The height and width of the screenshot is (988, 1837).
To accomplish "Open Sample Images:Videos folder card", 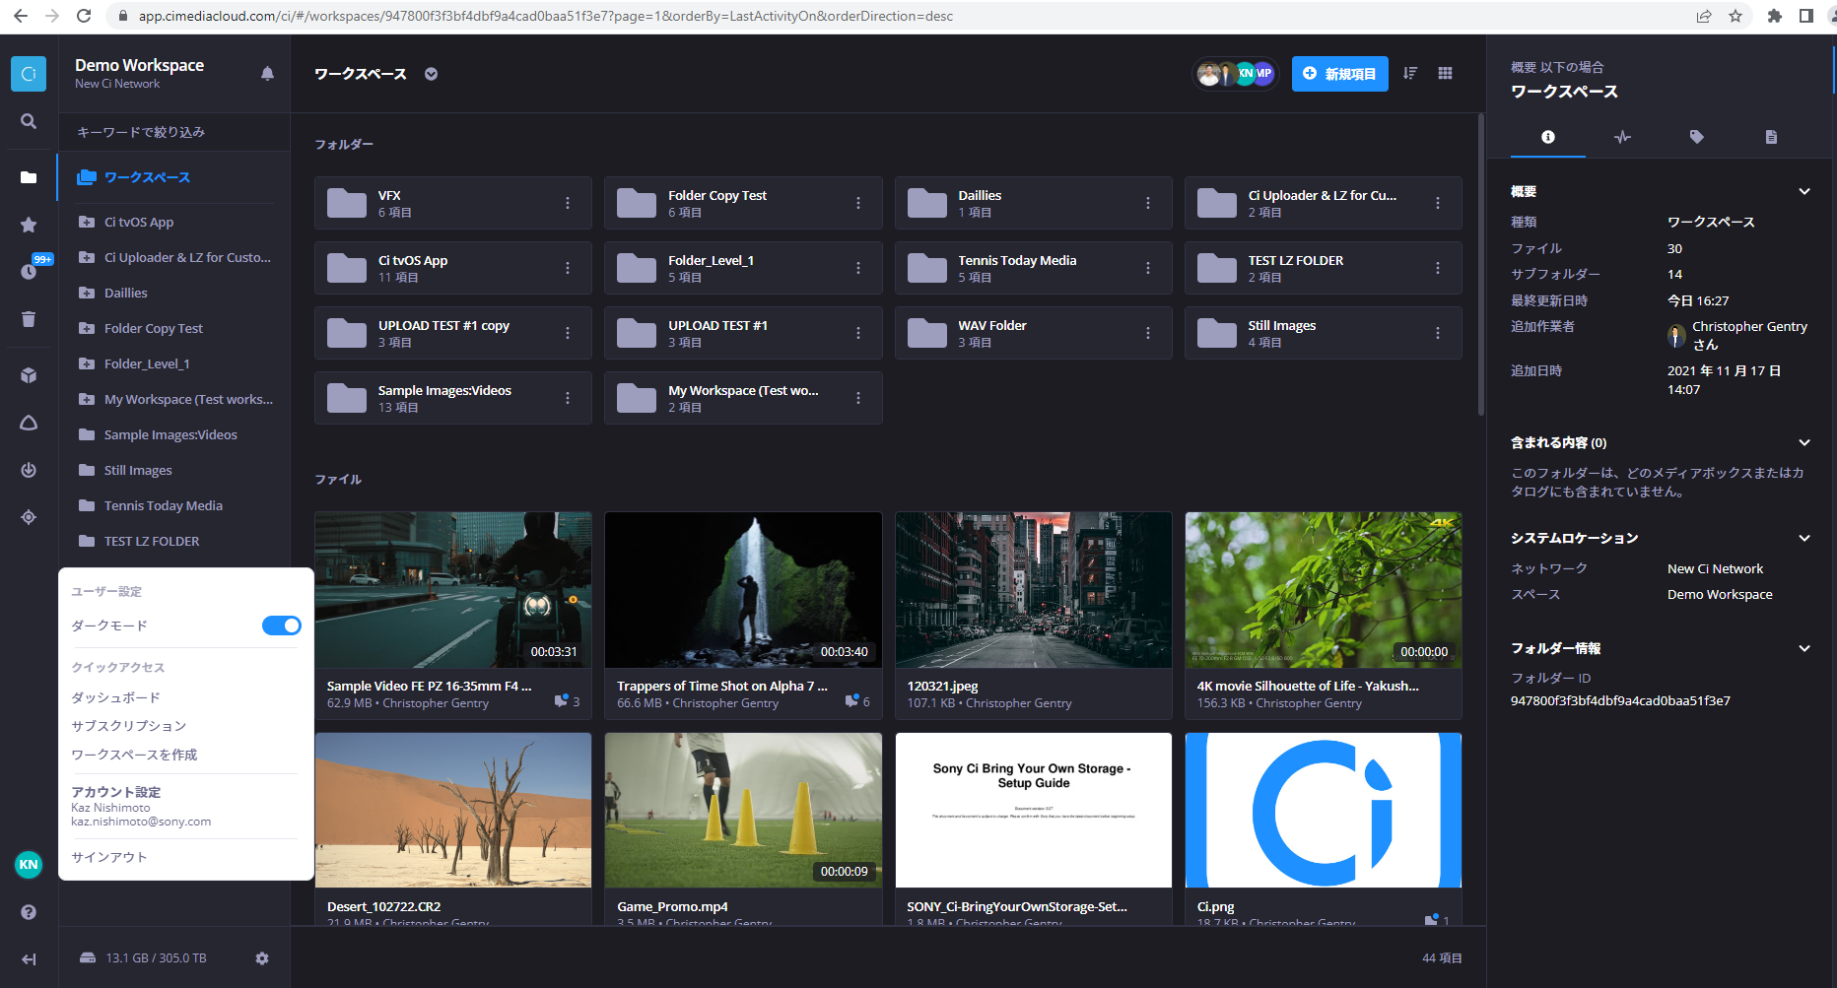I will [453, 398].
